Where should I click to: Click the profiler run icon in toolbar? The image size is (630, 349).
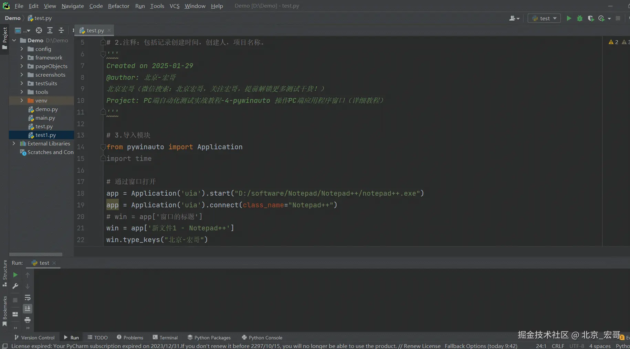601,18
